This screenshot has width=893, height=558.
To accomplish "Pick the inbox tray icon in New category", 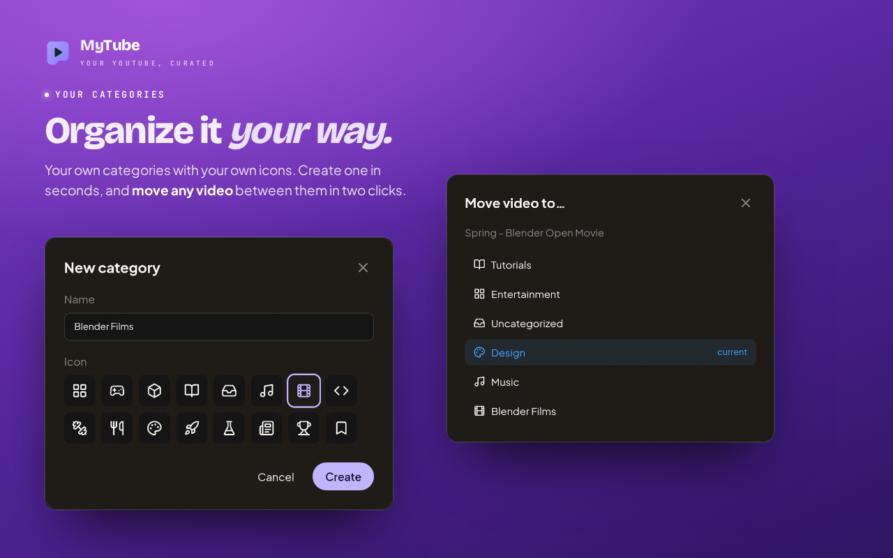I will [229, 391].
